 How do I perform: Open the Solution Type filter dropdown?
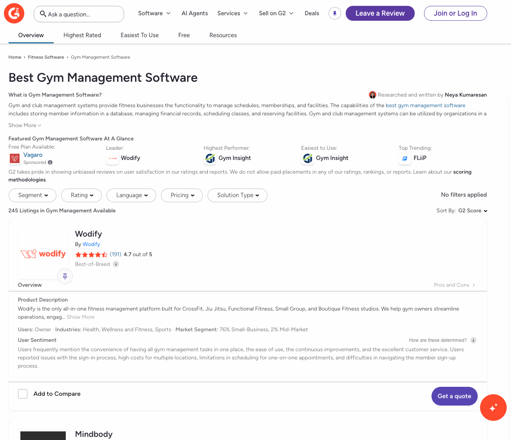coord(237,195)
